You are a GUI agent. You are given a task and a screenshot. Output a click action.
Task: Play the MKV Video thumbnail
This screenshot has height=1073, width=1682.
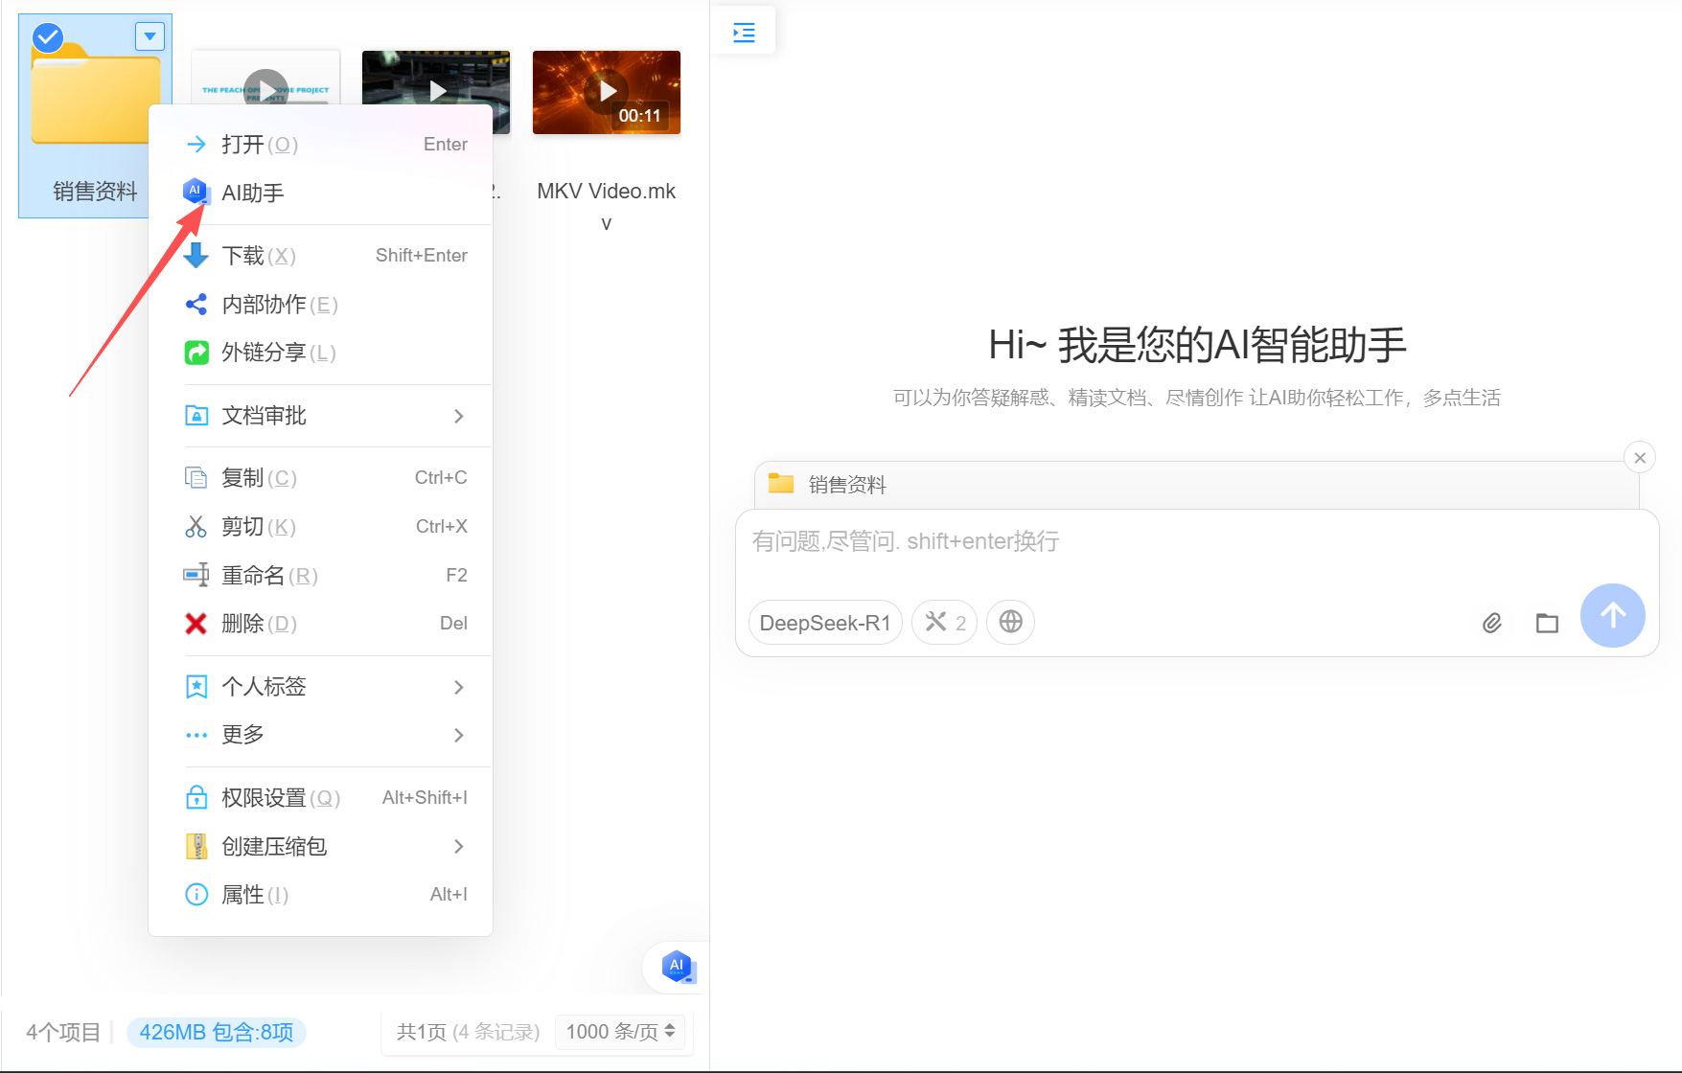click(x=607, y=92)
